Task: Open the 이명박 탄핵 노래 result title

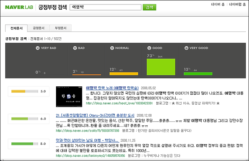Action: click(112, 88)
